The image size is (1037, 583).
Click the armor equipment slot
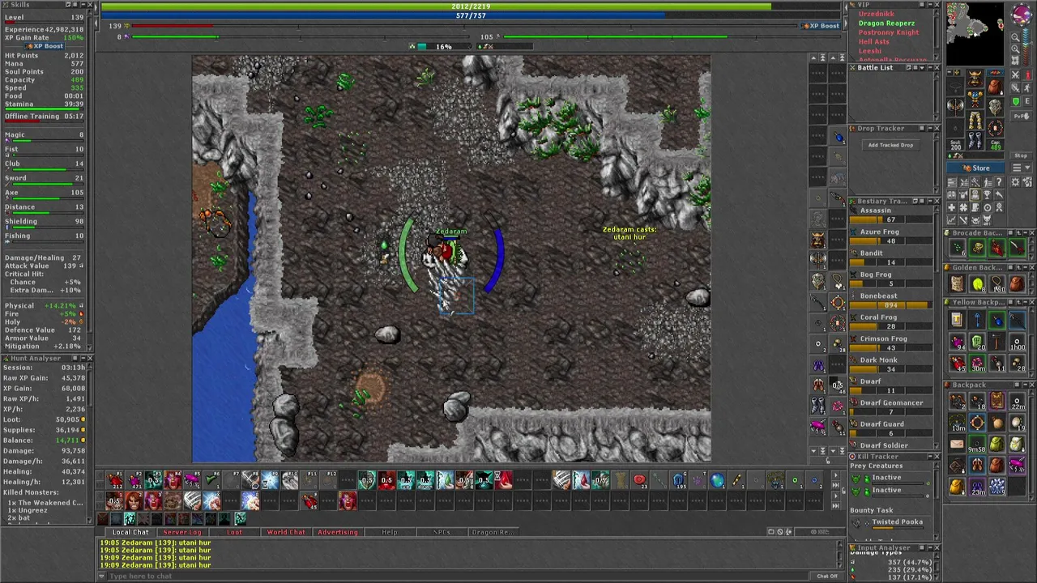coord(975,98)
